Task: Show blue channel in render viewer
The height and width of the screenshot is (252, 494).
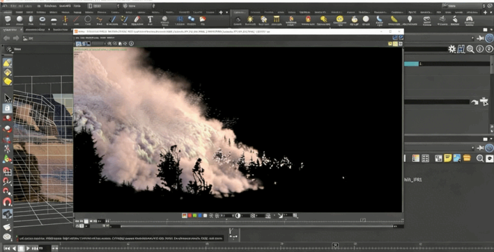Action: point(200,216)
